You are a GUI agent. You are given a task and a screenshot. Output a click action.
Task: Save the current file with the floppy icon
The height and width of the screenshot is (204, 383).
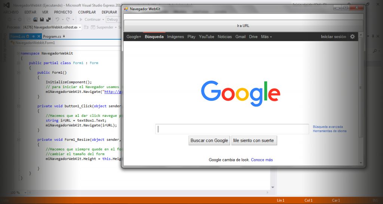point(42,19)
